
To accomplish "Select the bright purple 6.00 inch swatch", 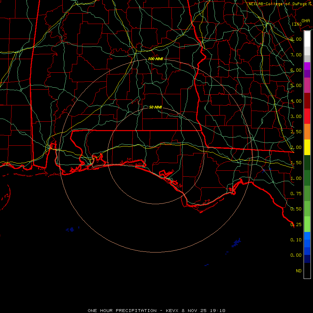I will point(307,66).
